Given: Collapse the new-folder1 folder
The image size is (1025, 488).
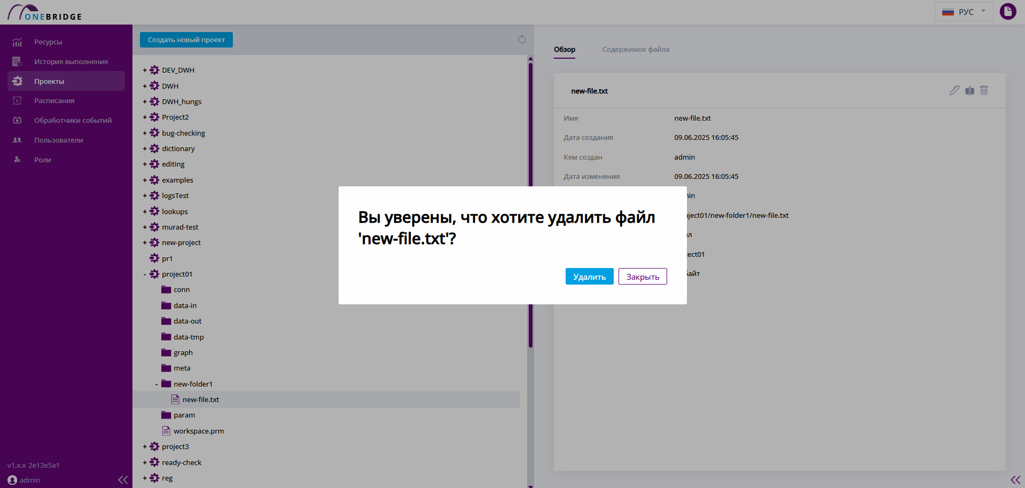Looking at the screenshot, I should pyautogui.click(x=157, y=384).
